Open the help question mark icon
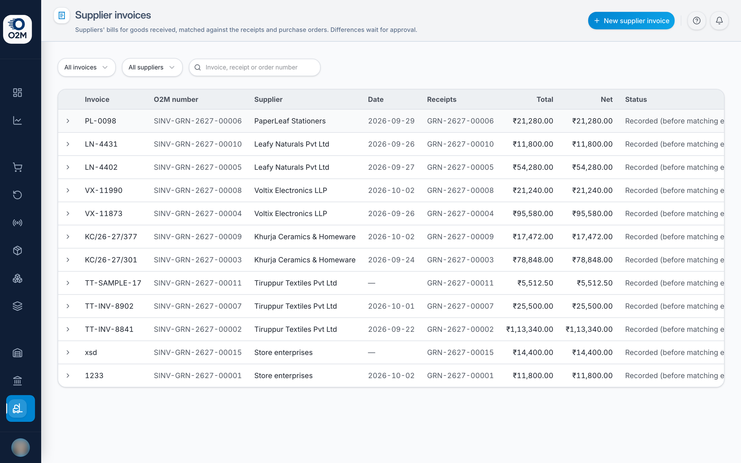Viewport: 741px width, 463px height. tap(697, 21)
